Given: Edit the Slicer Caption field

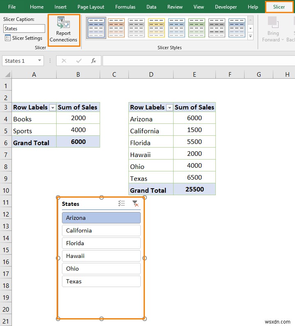Looking at the screenshot, I should 24,28.
